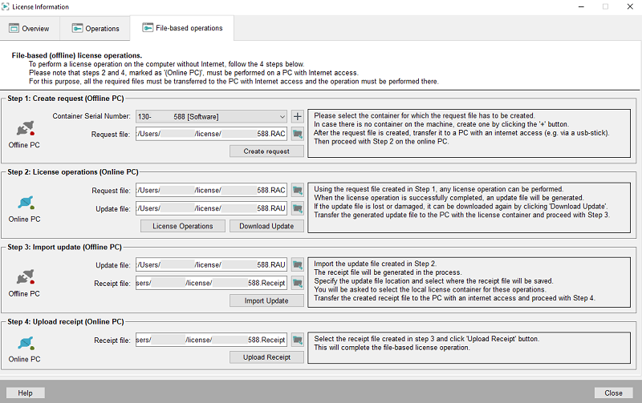This screenshot has height=403, width=642.
Task: Open License Operations
Action: tap(183, 226)
